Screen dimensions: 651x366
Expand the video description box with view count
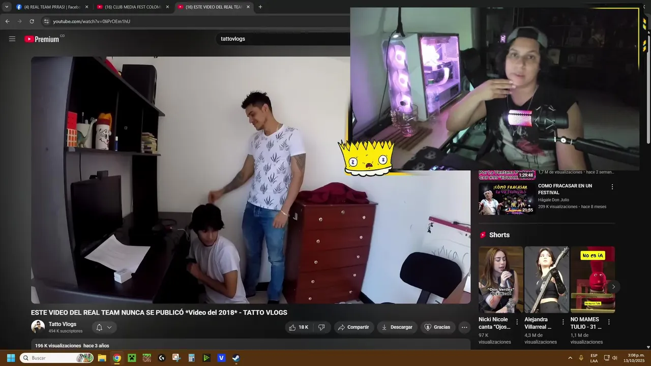[251, 345]
